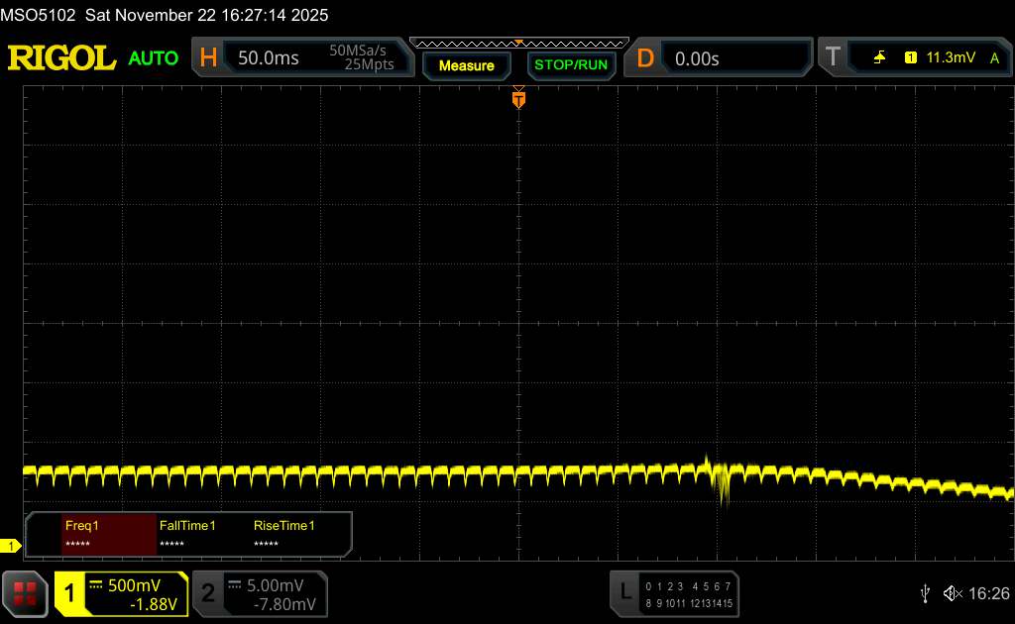Open horizontal timebase 50.0ms setting
Viewport: 1015px width, 624px height.
[299, 58]
